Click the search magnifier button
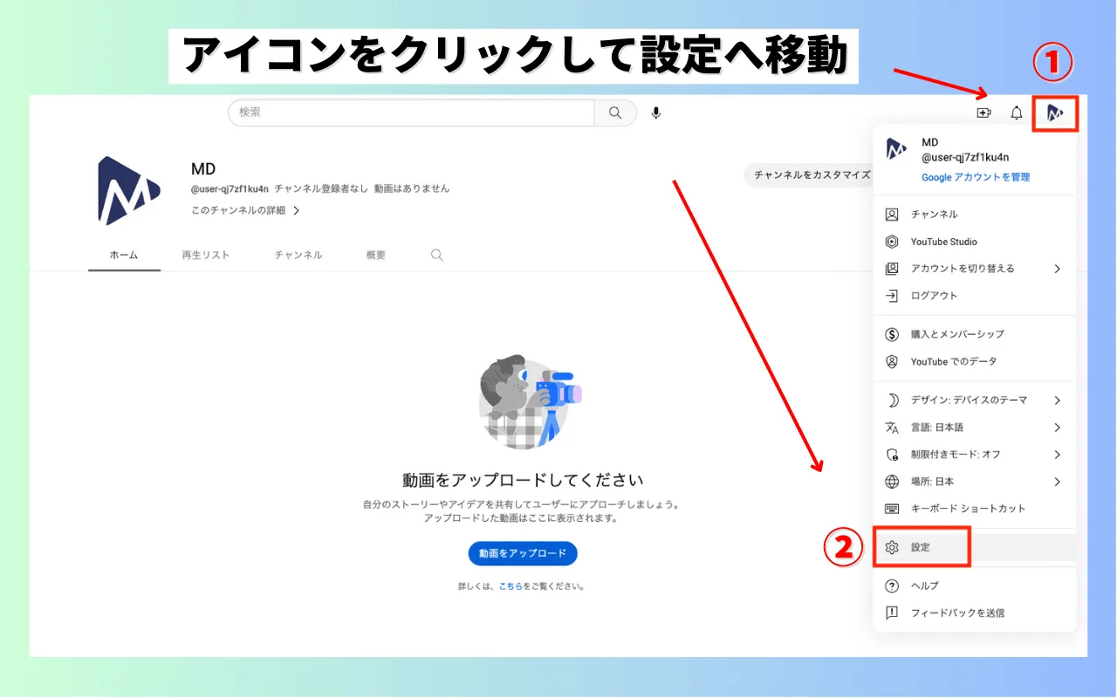The width and height of the screenshot is (1117, 698). coord(615,113)
